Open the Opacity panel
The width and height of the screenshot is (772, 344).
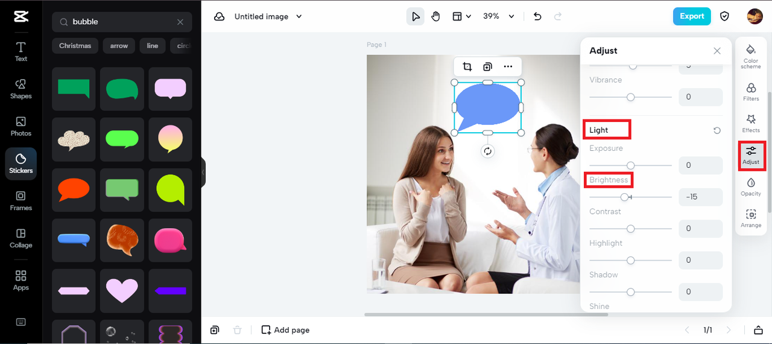751,186
